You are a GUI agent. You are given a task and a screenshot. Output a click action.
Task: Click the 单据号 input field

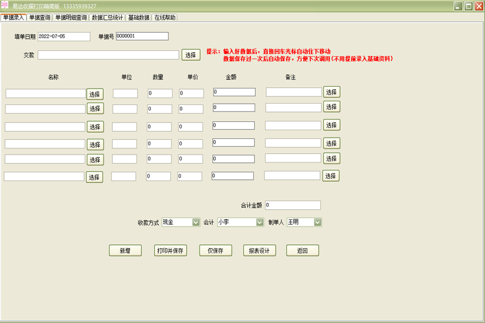pyautogui.click(x=142, y=36)
